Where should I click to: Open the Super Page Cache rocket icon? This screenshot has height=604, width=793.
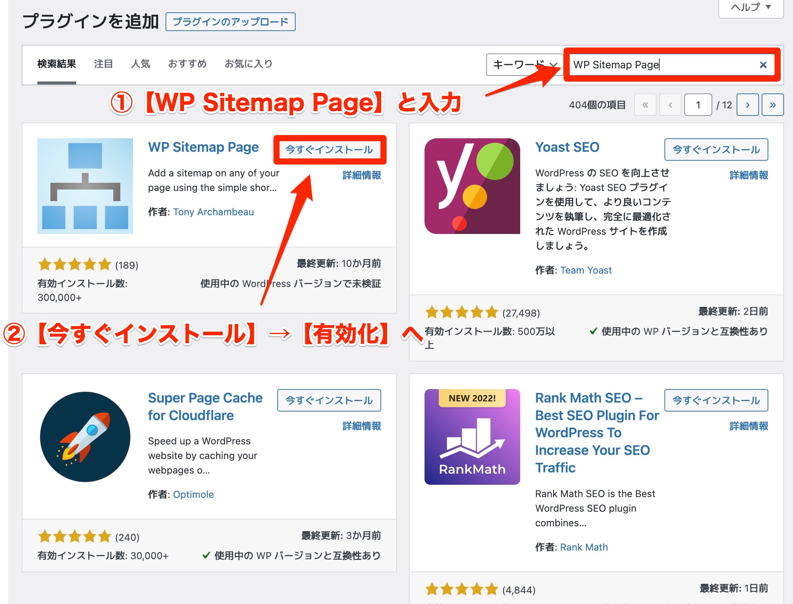coord(85,437)
